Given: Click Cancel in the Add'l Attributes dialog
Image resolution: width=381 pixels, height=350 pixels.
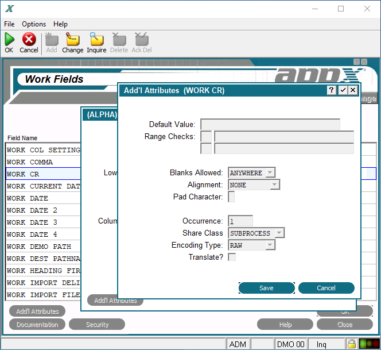Looking at the screenshot, I should (326, 288).
